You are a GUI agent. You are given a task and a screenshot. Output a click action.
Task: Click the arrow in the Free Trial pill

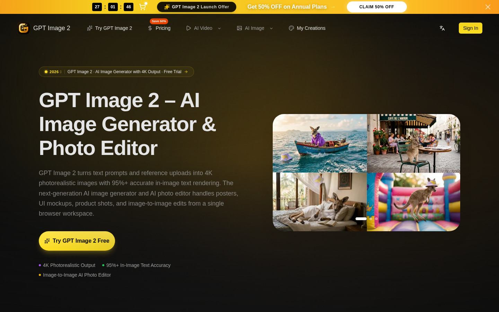pos(186,72)
